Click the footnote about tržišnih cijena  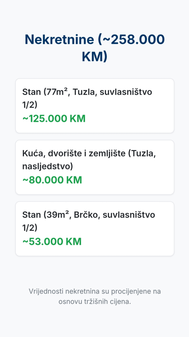94,297
